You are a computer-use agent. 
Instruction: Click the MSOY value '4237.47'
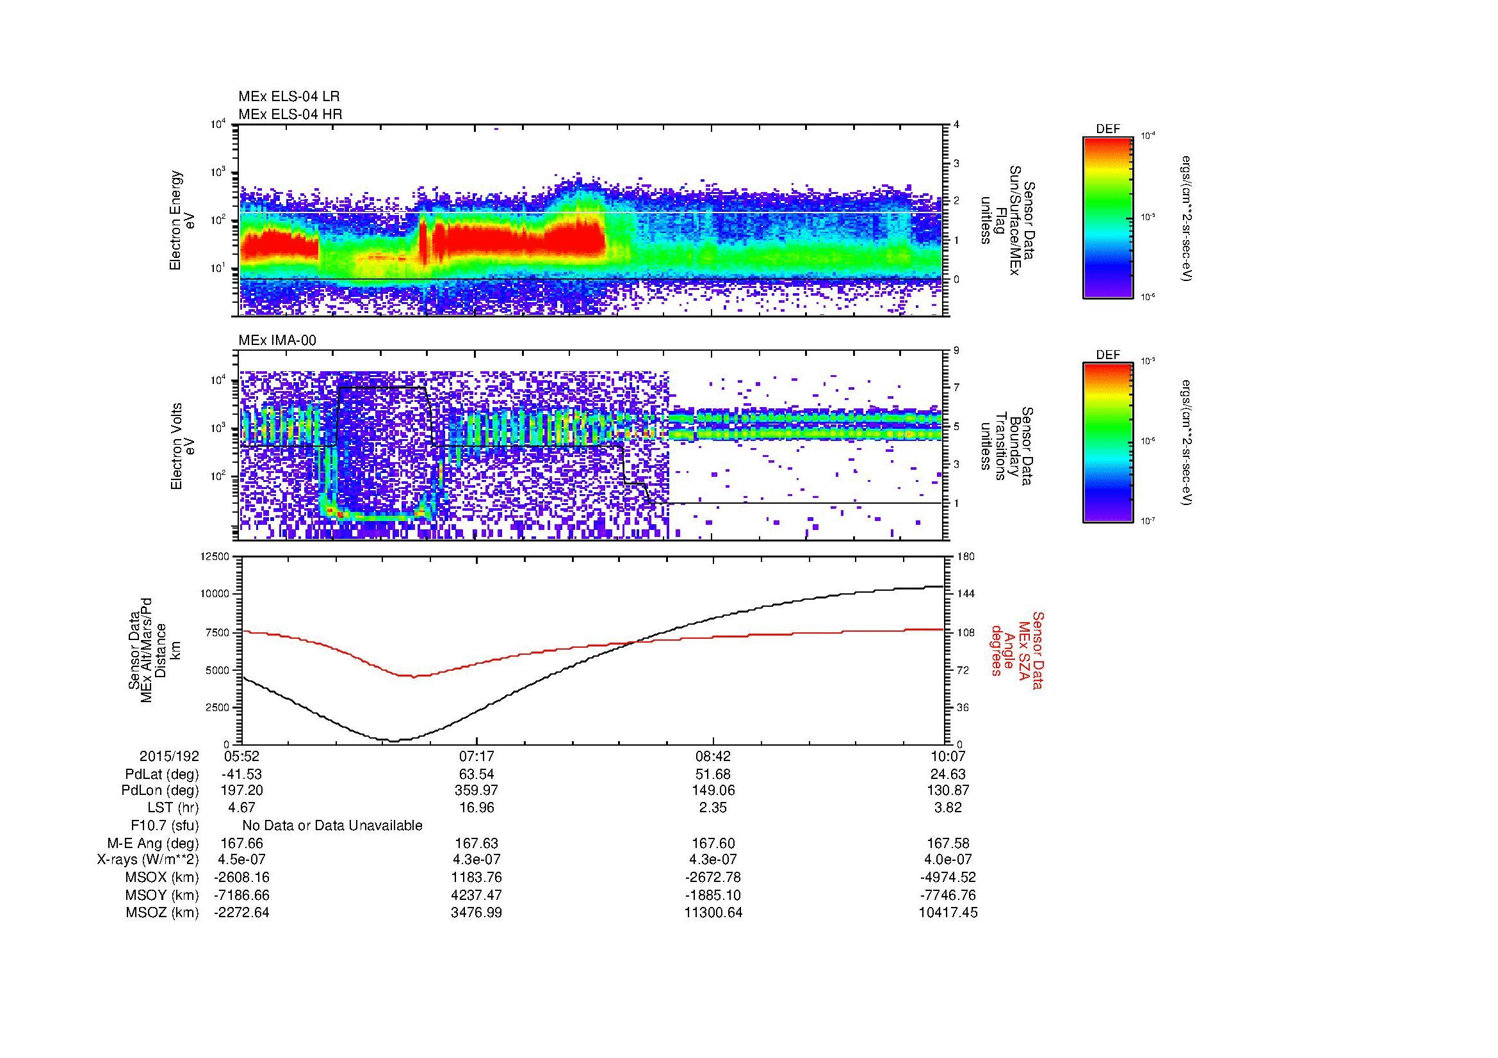[477, 895]
